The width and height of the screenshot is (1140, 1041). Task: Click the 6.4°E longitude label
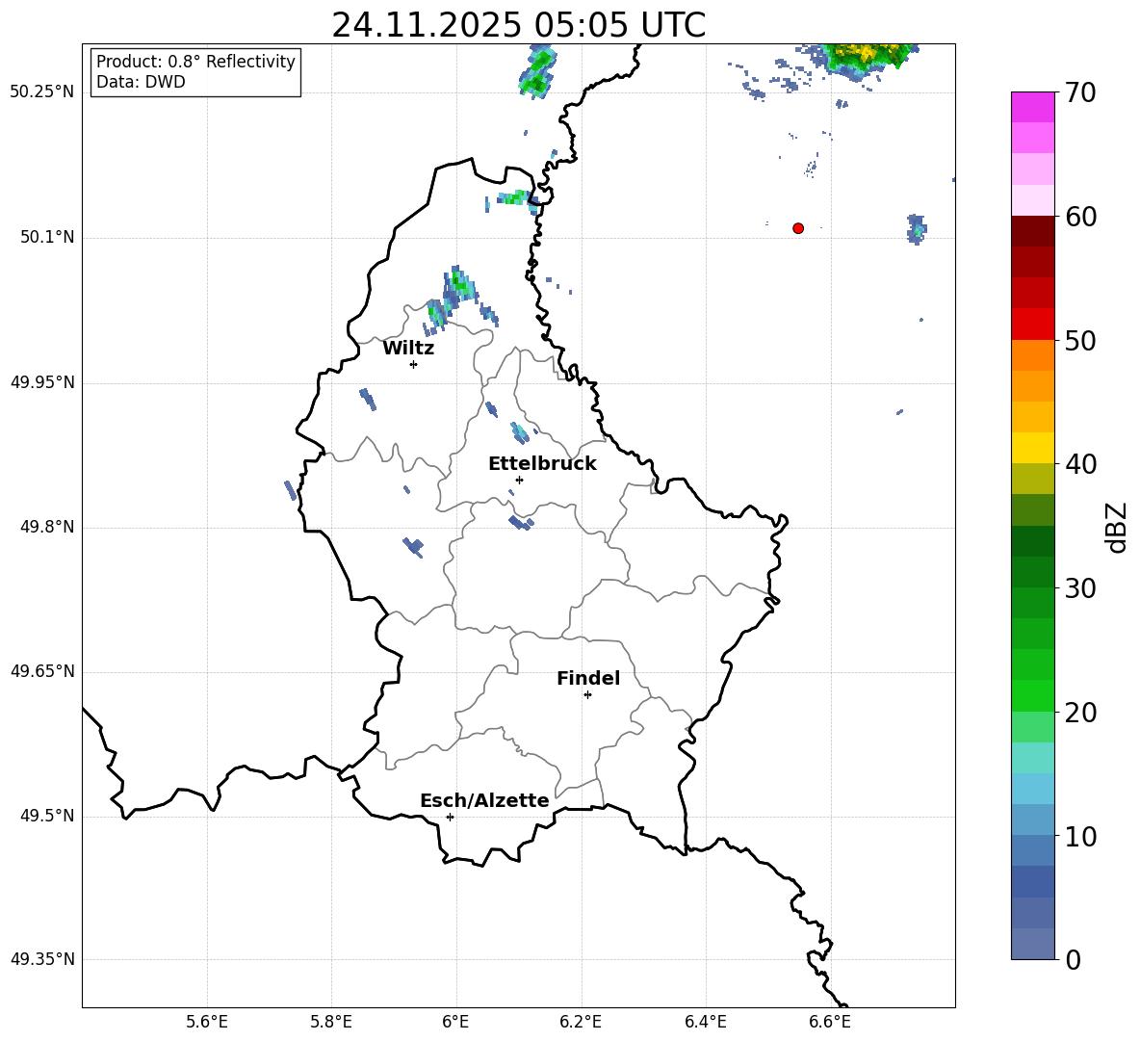coord(705,1022)
